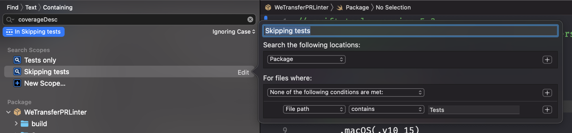Click Edit for Skipping tests scope
The width and height of the screenshot is (572, 133).
tap(243, 72)
